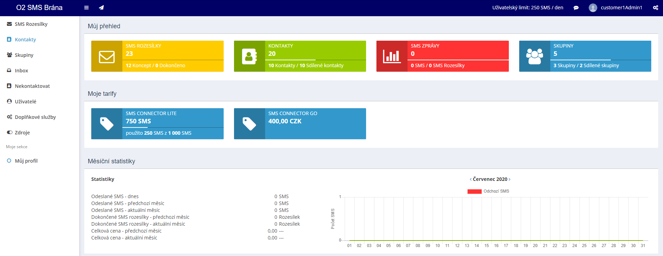The image size is (663, 256).
Task: Open the chat messages bubble icon
Action: 576,8
